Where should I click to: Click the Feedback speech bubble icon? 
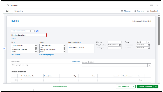coord(148,11)
